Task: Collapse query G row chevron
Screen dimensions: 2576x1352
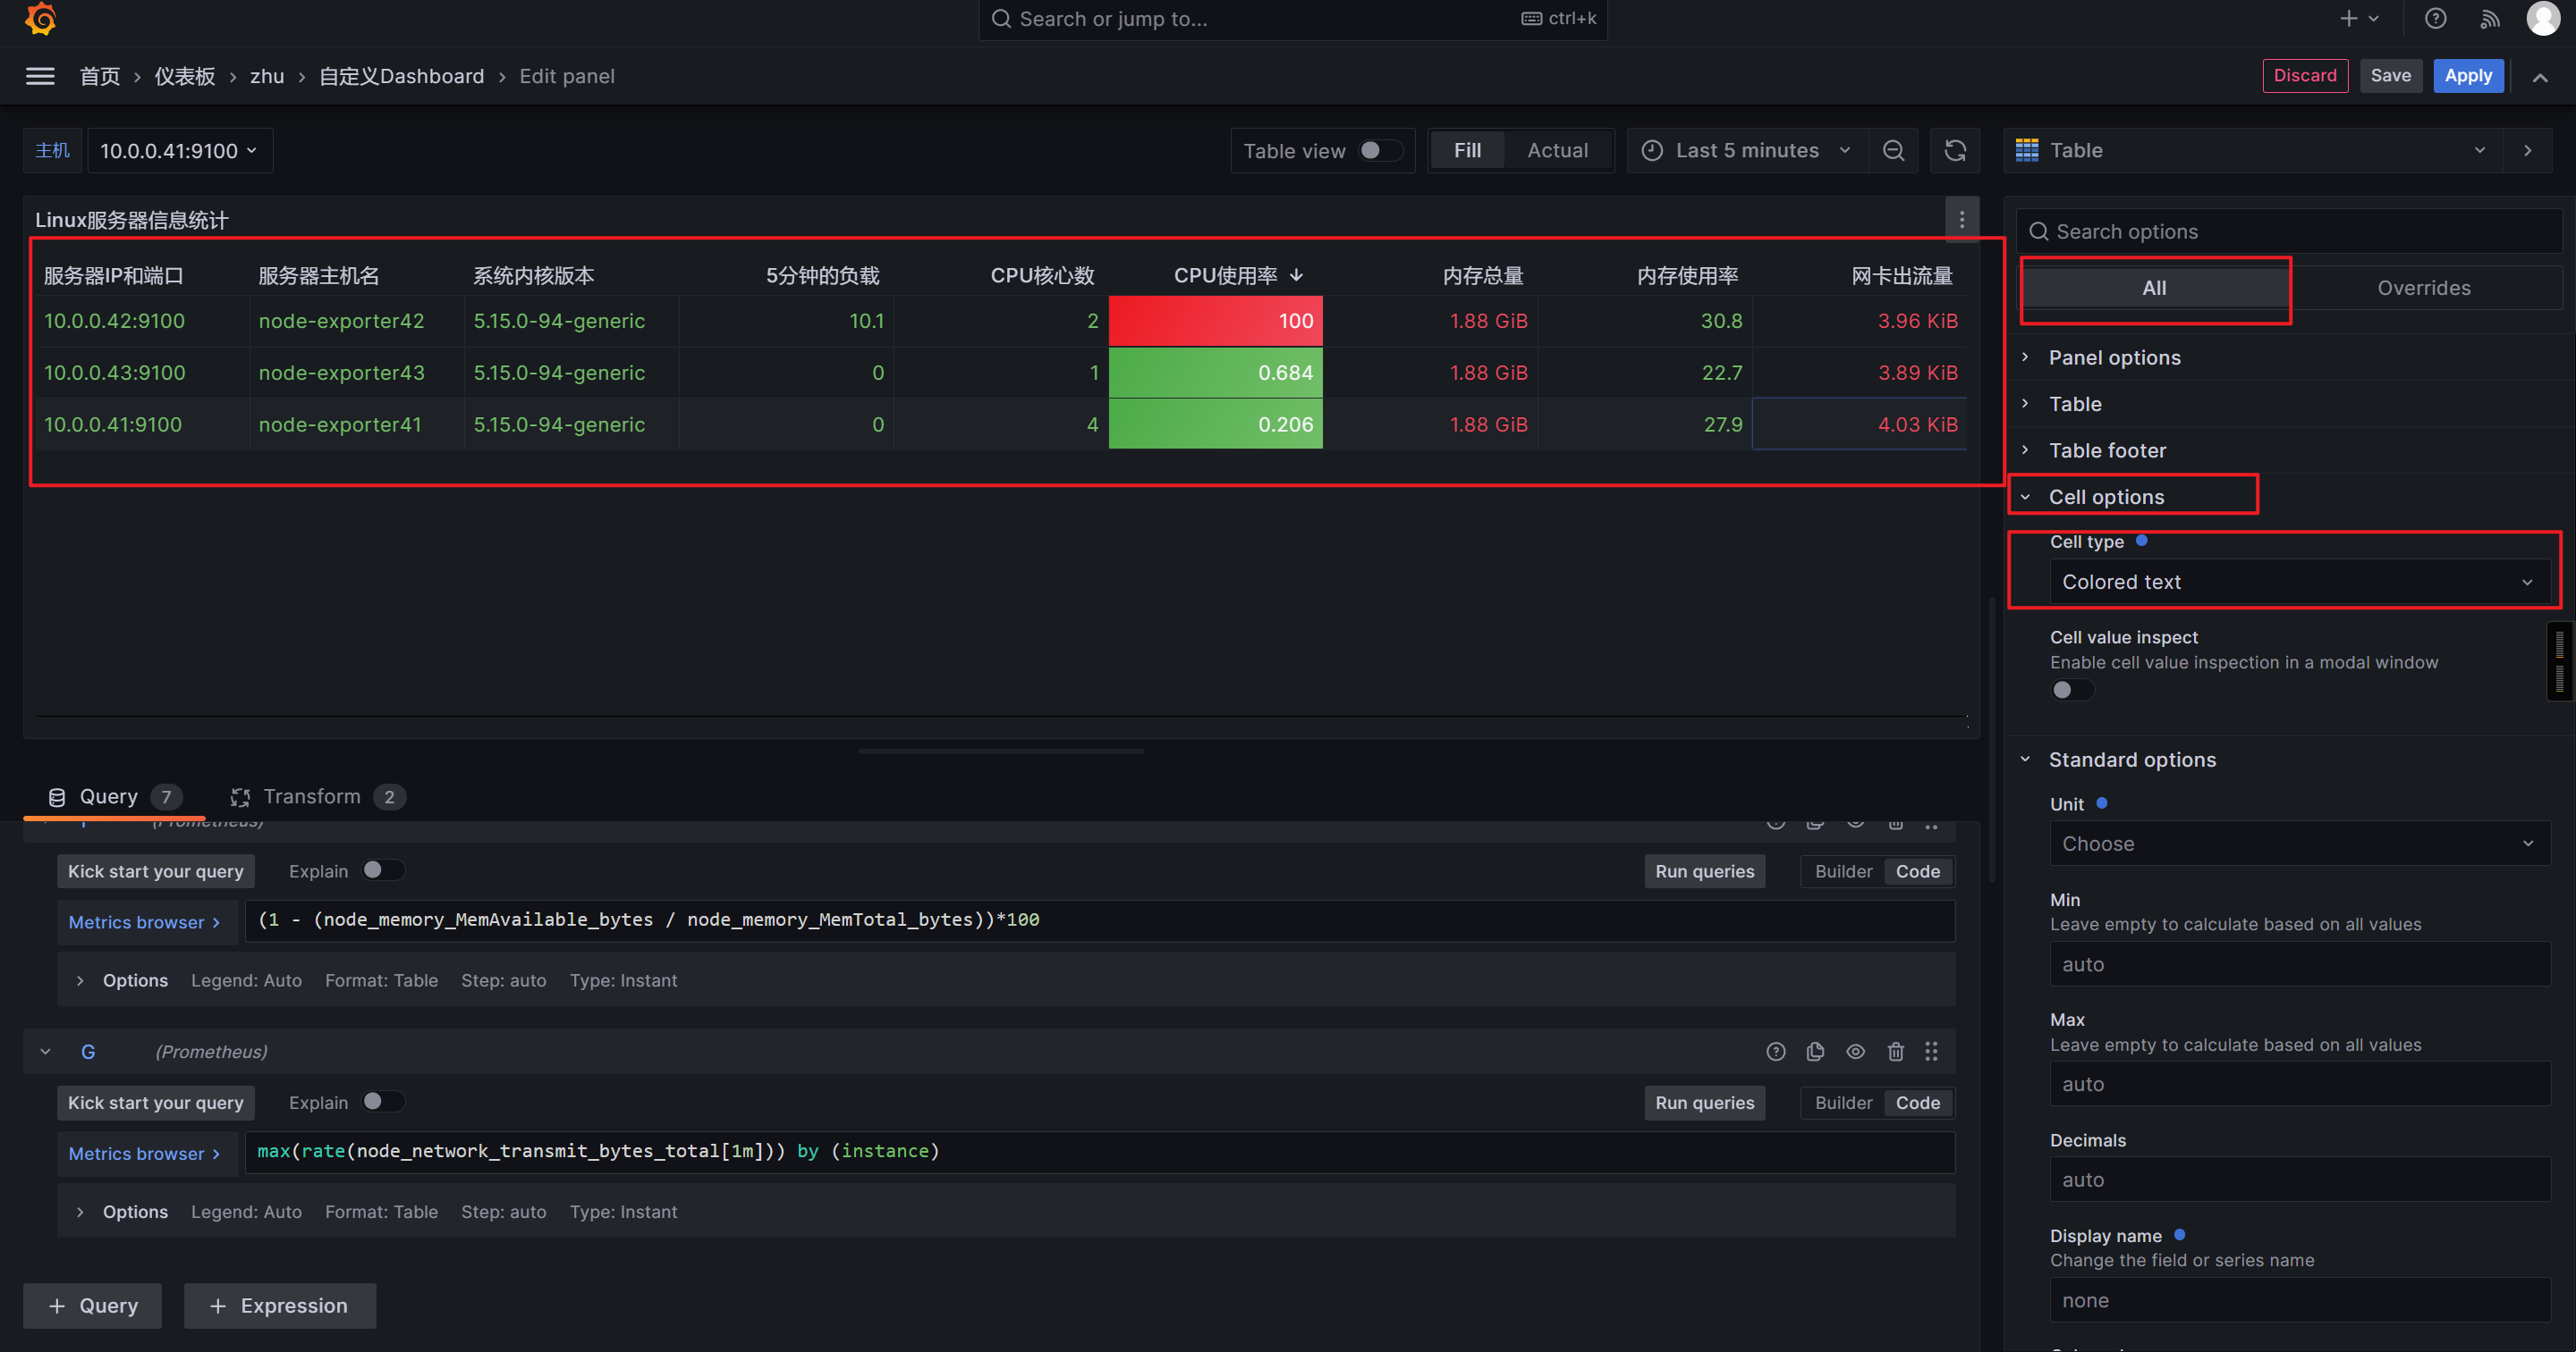Action: [46, 1051]
